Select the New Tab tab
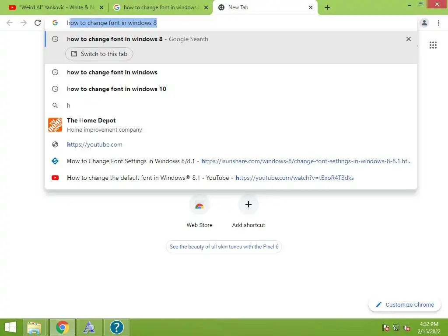448x336 pixels. 265,7
